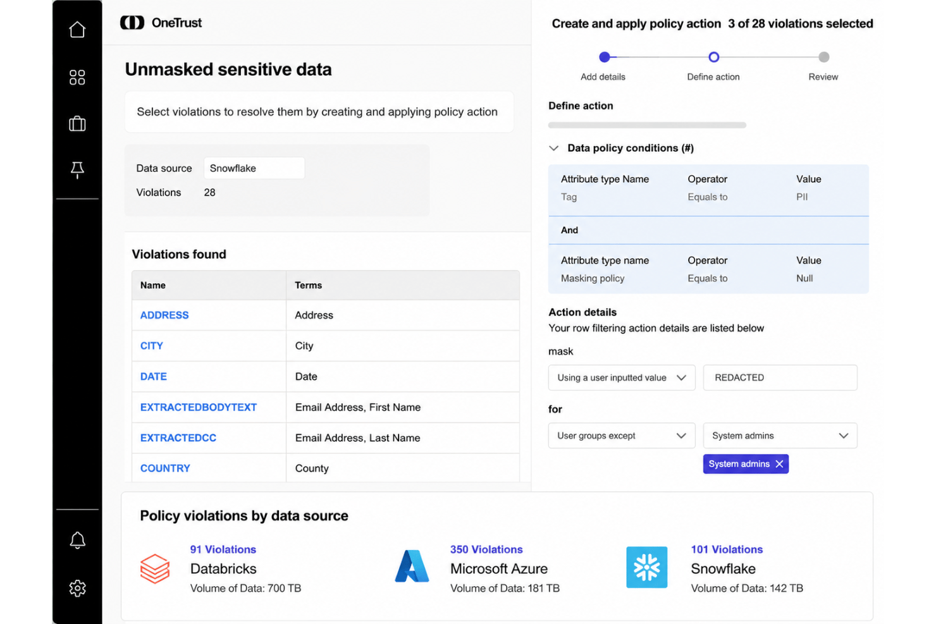Select the 'Email Address, Last Name' cell
The image size is (936, 624).
tap(403, 437)
